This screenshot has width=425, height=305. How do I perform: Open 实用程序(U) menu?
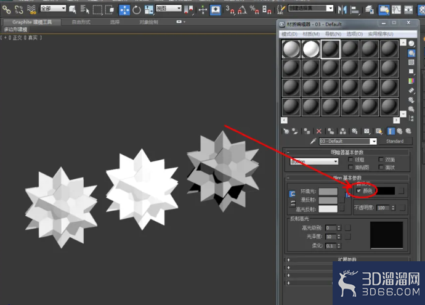[x=381, y=34]
